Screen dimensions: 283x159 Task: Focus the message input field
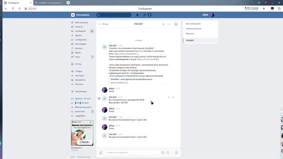coord(133,152)
